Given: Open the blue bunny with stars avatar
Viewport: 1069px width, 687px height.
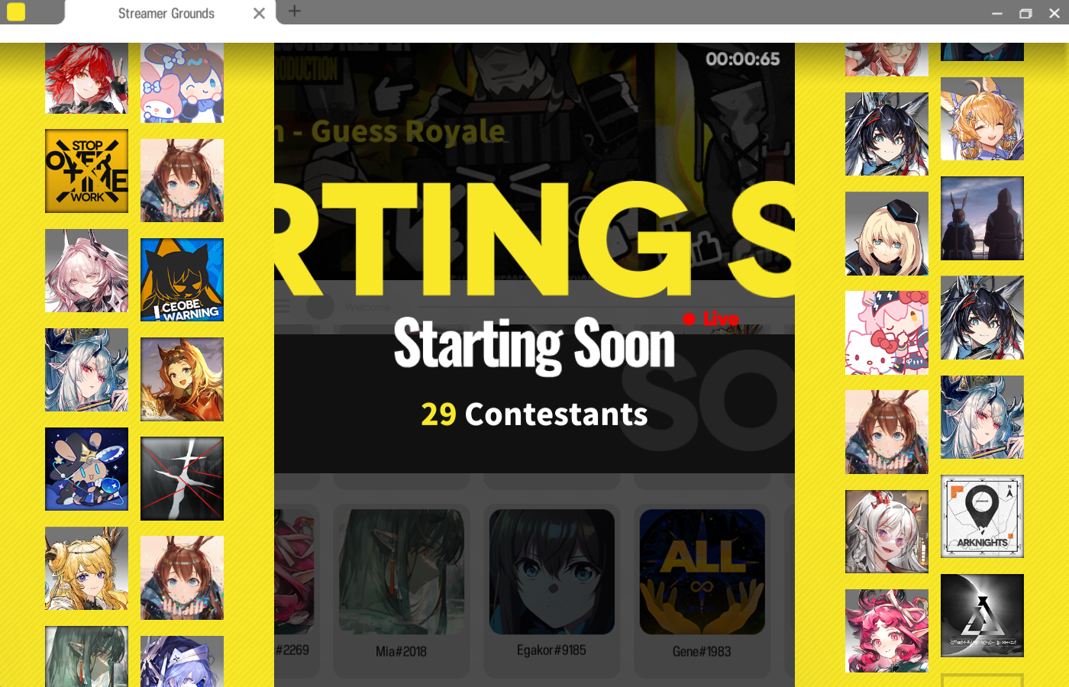Looking at the screenshot, I should [x=86, y=469].
